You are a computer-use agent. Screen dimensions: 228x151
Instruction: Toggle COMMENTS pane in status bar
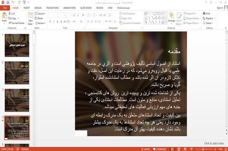tap(160, 149)
